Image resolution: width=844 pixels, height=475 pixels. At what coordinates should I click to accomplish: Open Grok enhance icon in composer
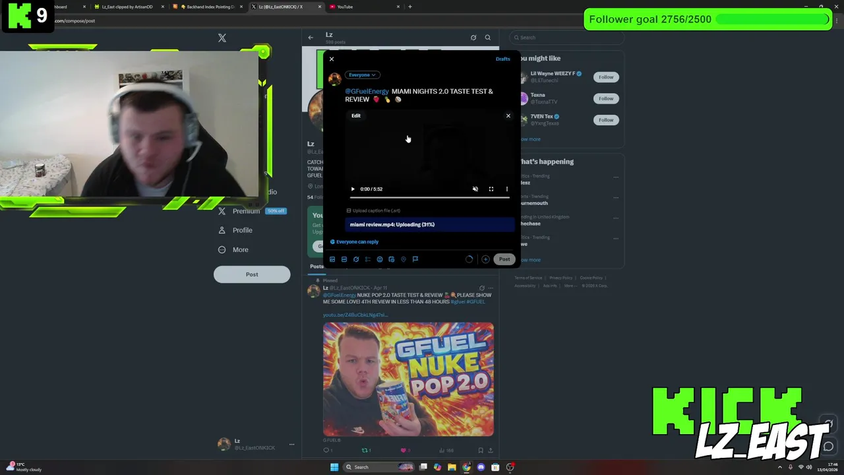[x=356, y=259]
